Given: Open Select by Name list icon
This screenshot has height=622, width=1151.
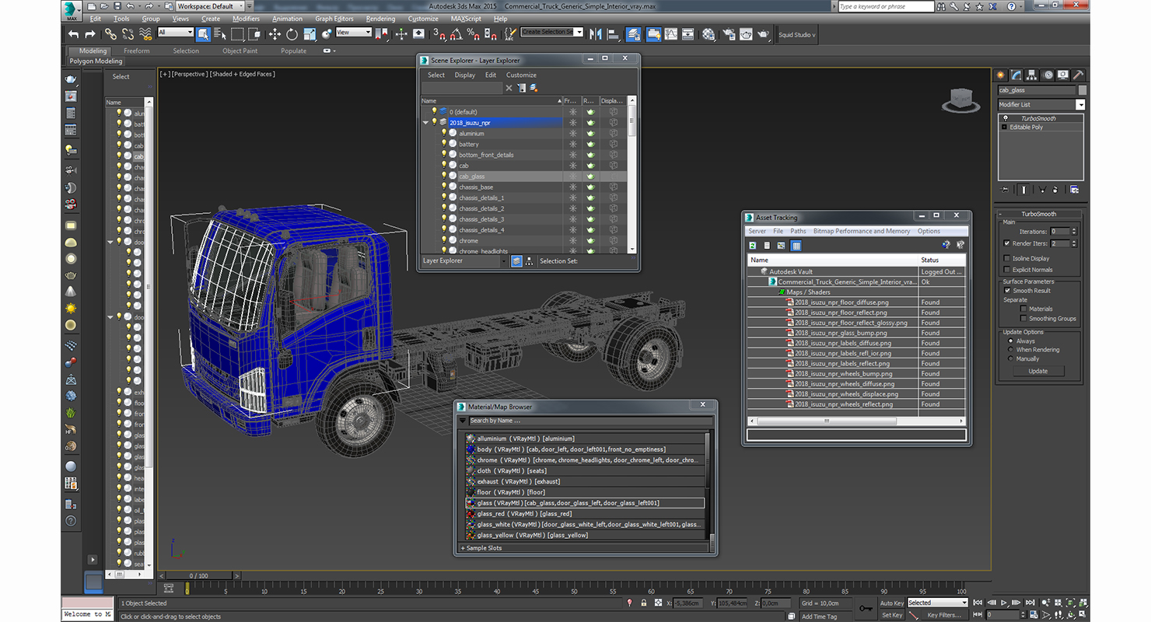Looking at the screenshot, I should (x=220, y=34).
